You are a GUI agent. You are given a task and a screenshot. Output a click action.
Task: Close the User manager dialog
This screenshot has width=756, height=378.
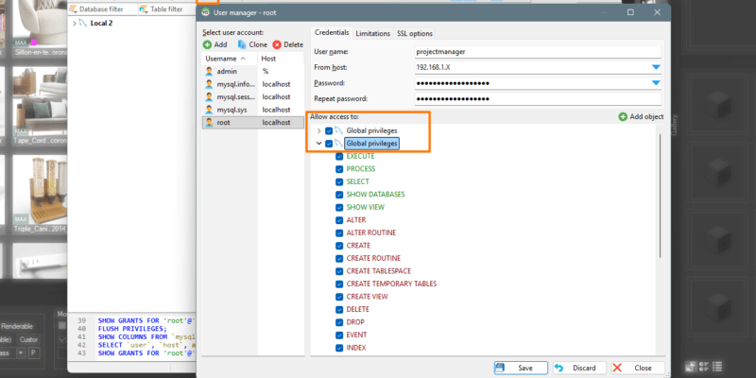point(639,368)
